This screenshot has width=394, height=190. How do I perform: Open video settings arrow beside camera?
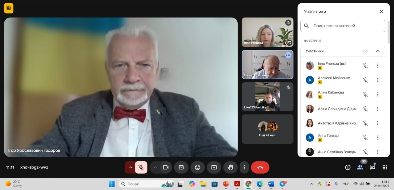click(155, 167)
